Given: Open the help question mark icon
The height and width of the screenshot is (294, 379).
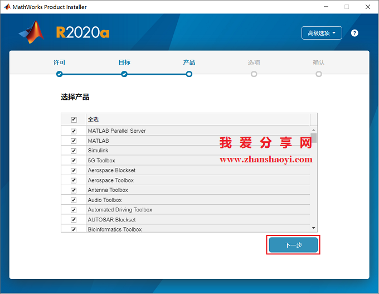Looking at the screenshot, I should pos(354,33).
